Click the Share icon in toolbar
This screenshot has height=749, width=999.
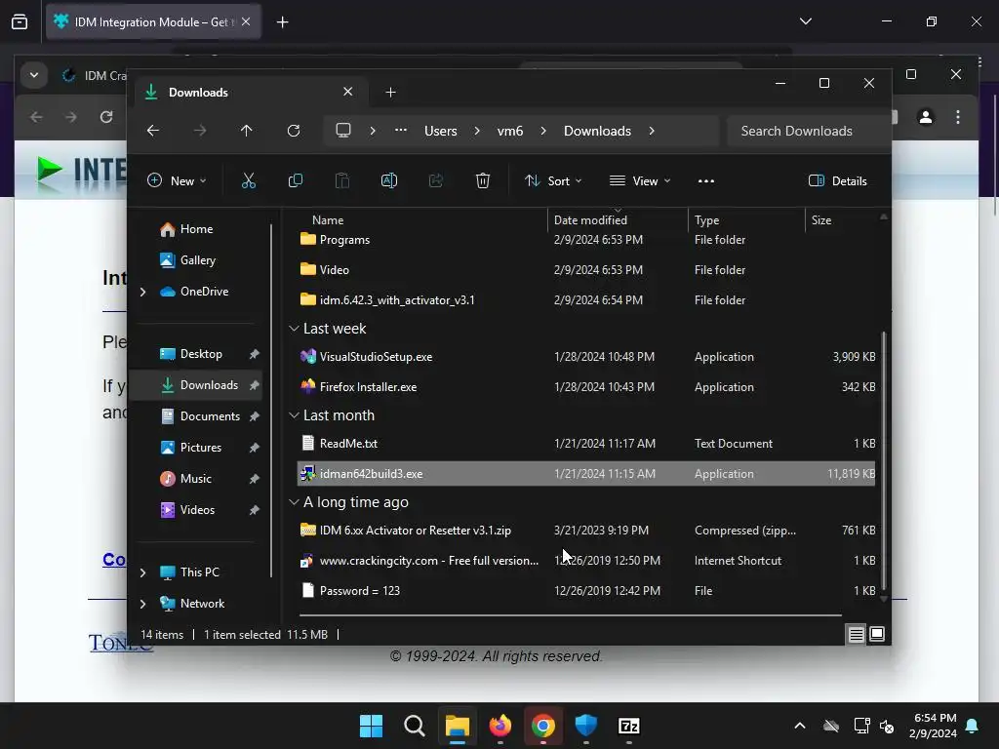point(436,180)
